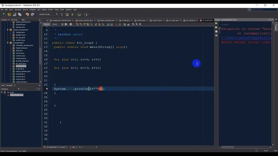The width and height of the screenshot is (278, 156).
Task: Click the Open Project toolbar icon
Action: 14,14
